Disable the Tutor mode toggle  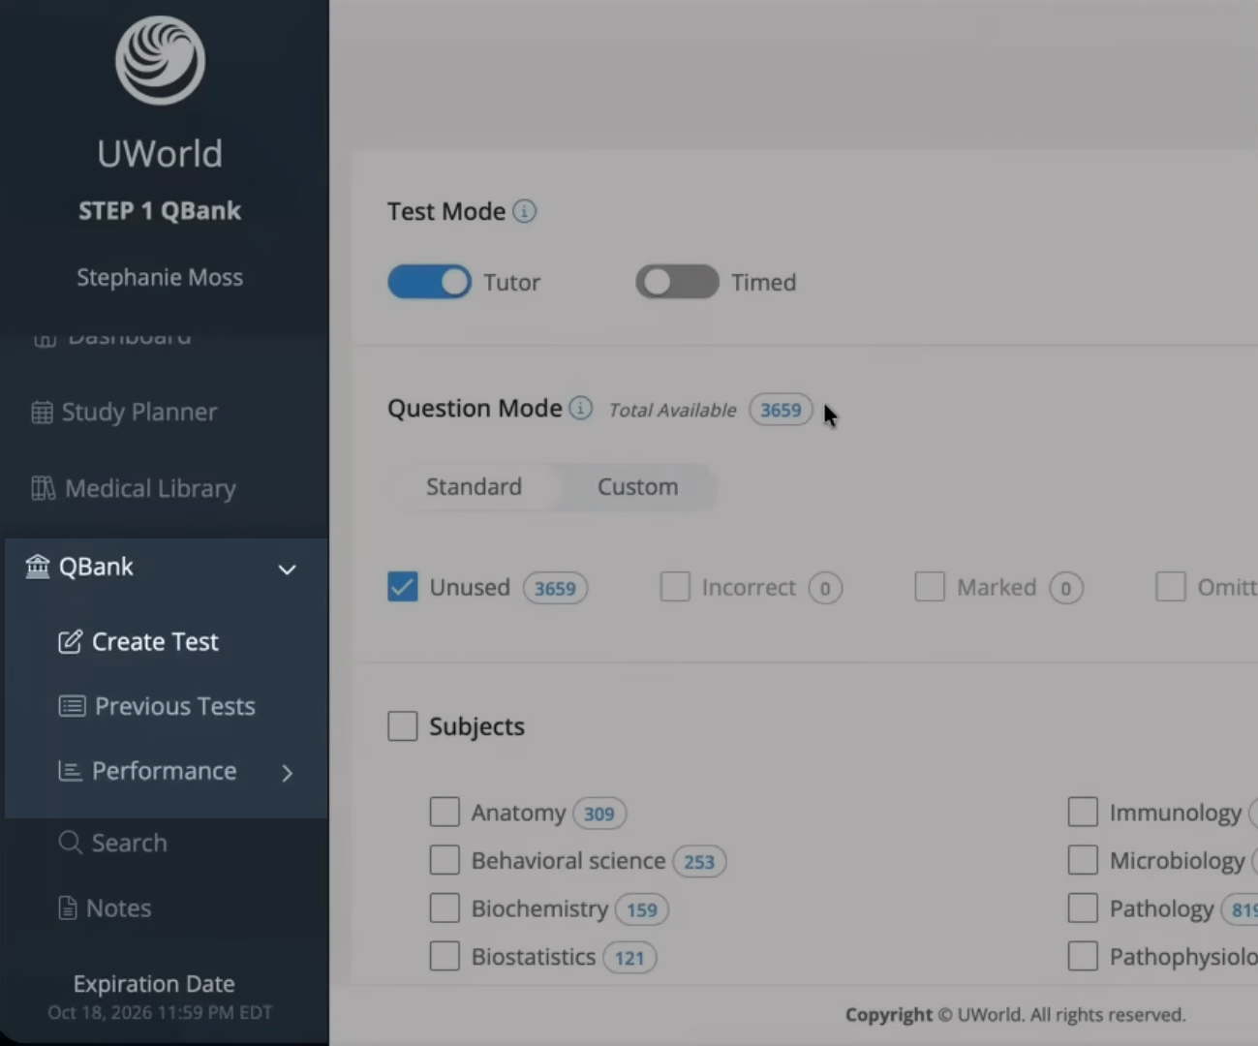pos(429,282)
